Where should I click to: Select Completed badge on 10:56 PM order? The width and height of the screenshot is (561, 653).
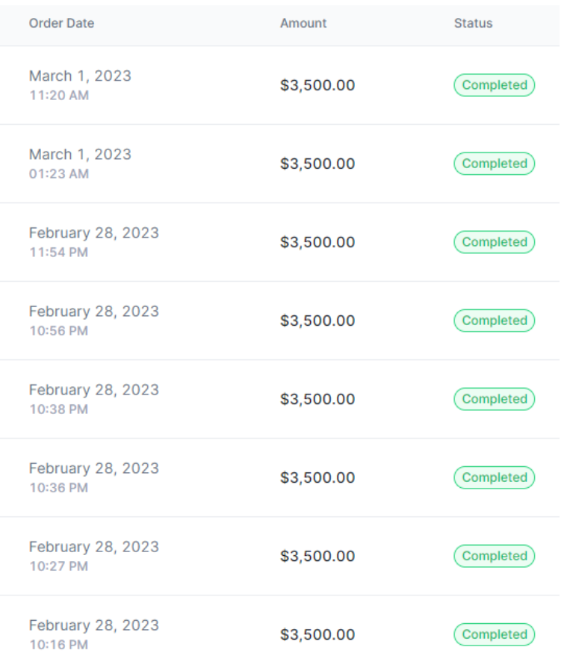[x=494, y=321]
